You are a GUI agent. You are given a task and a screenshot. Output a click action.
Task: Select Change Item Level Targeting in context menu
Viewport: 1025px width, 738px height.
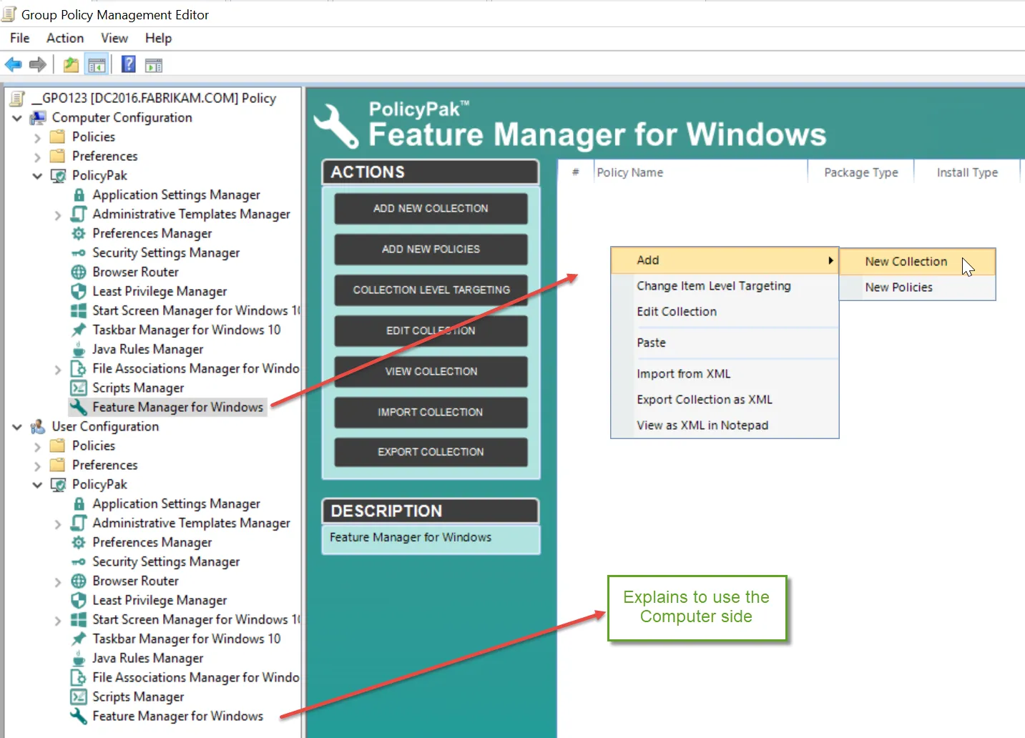tap(724, 286)
